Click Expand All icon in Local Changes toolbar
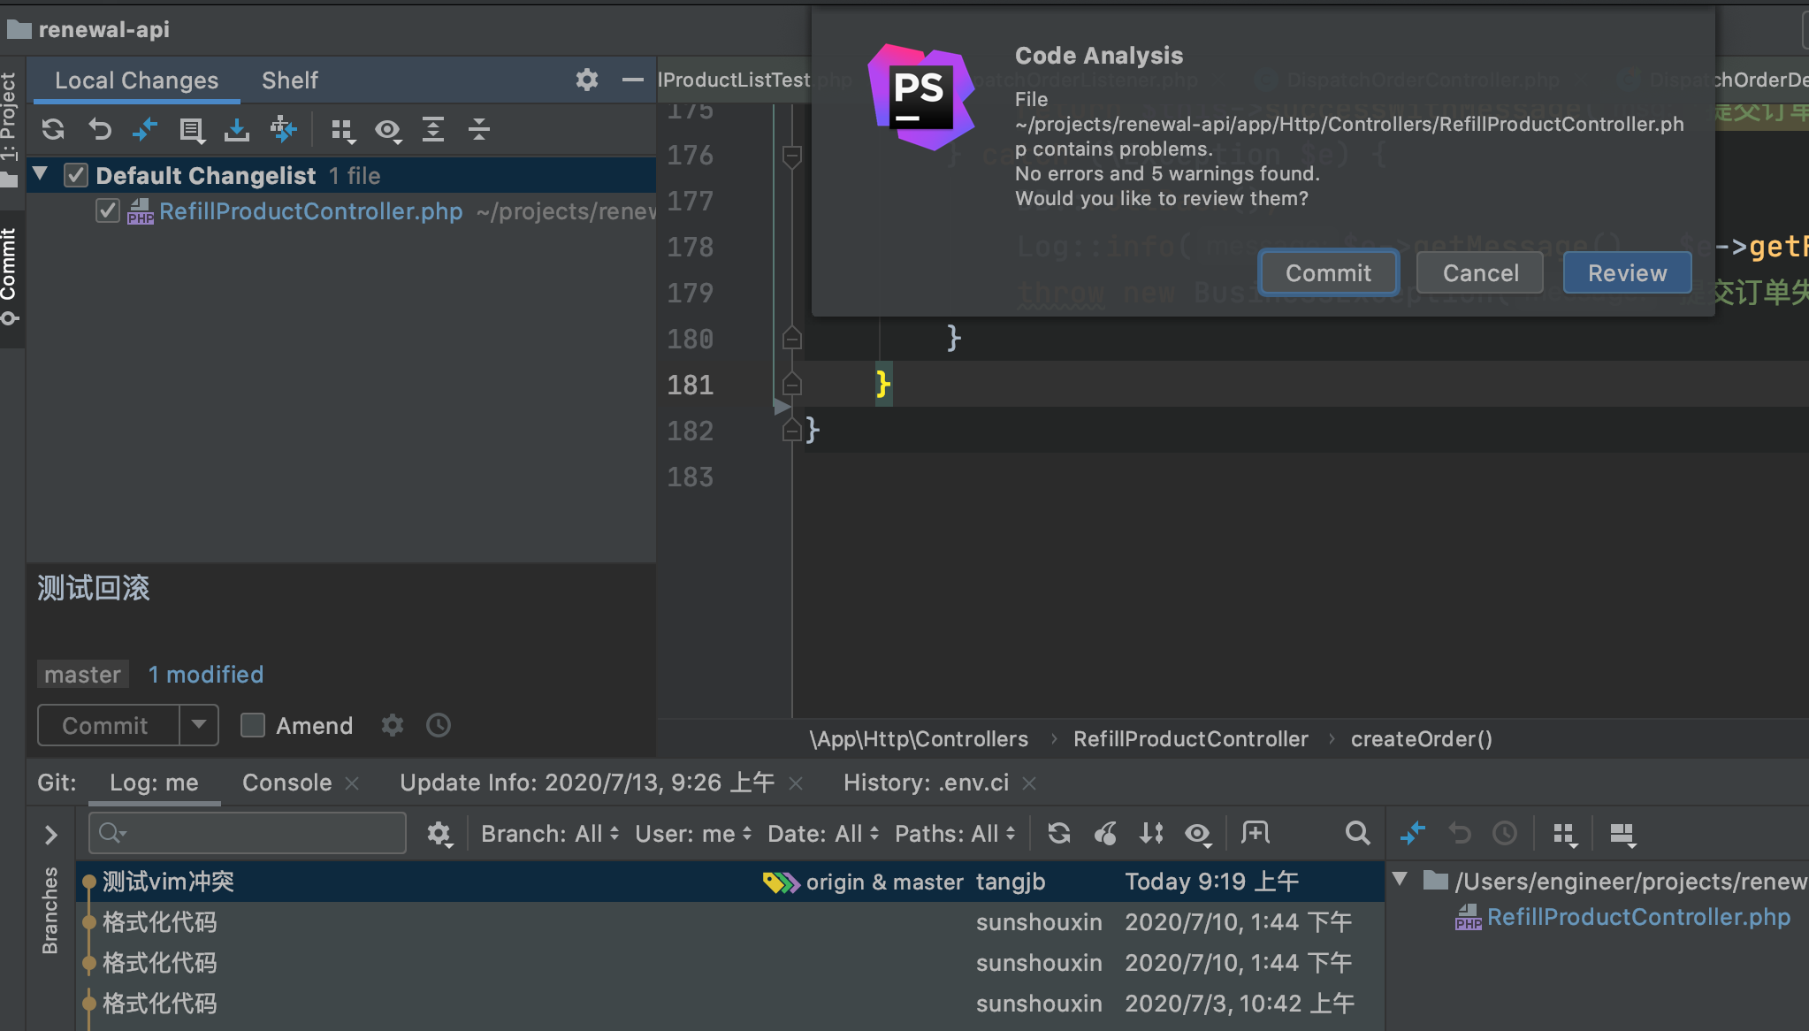This screenshot has height=1031, width=1809. [x=433, y=130]
